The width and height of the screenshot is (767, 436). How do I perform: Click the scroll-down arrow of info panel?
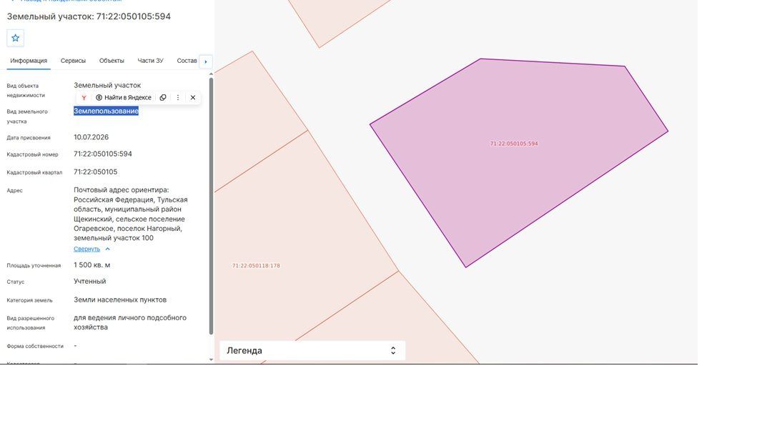click(212, 360)
